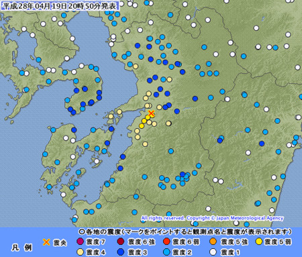302x257 pixels.
Task: Select the 震度1 white legend circle
Action: click(x=213, y=252)
